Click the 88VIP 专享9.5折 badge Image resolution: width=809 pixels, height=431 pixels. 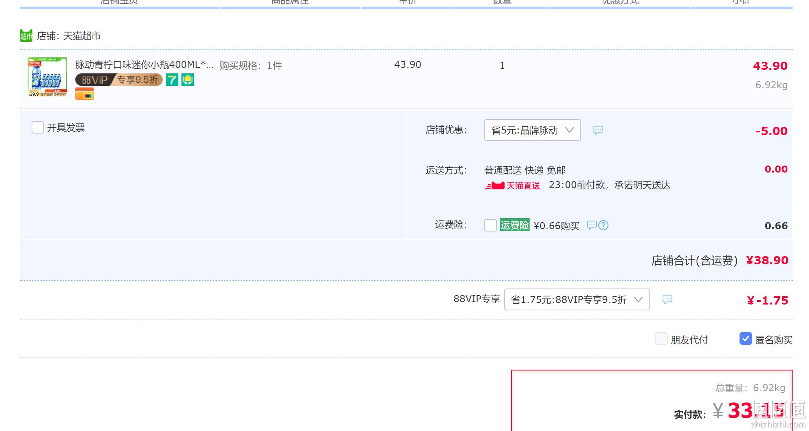pos(119,80)
